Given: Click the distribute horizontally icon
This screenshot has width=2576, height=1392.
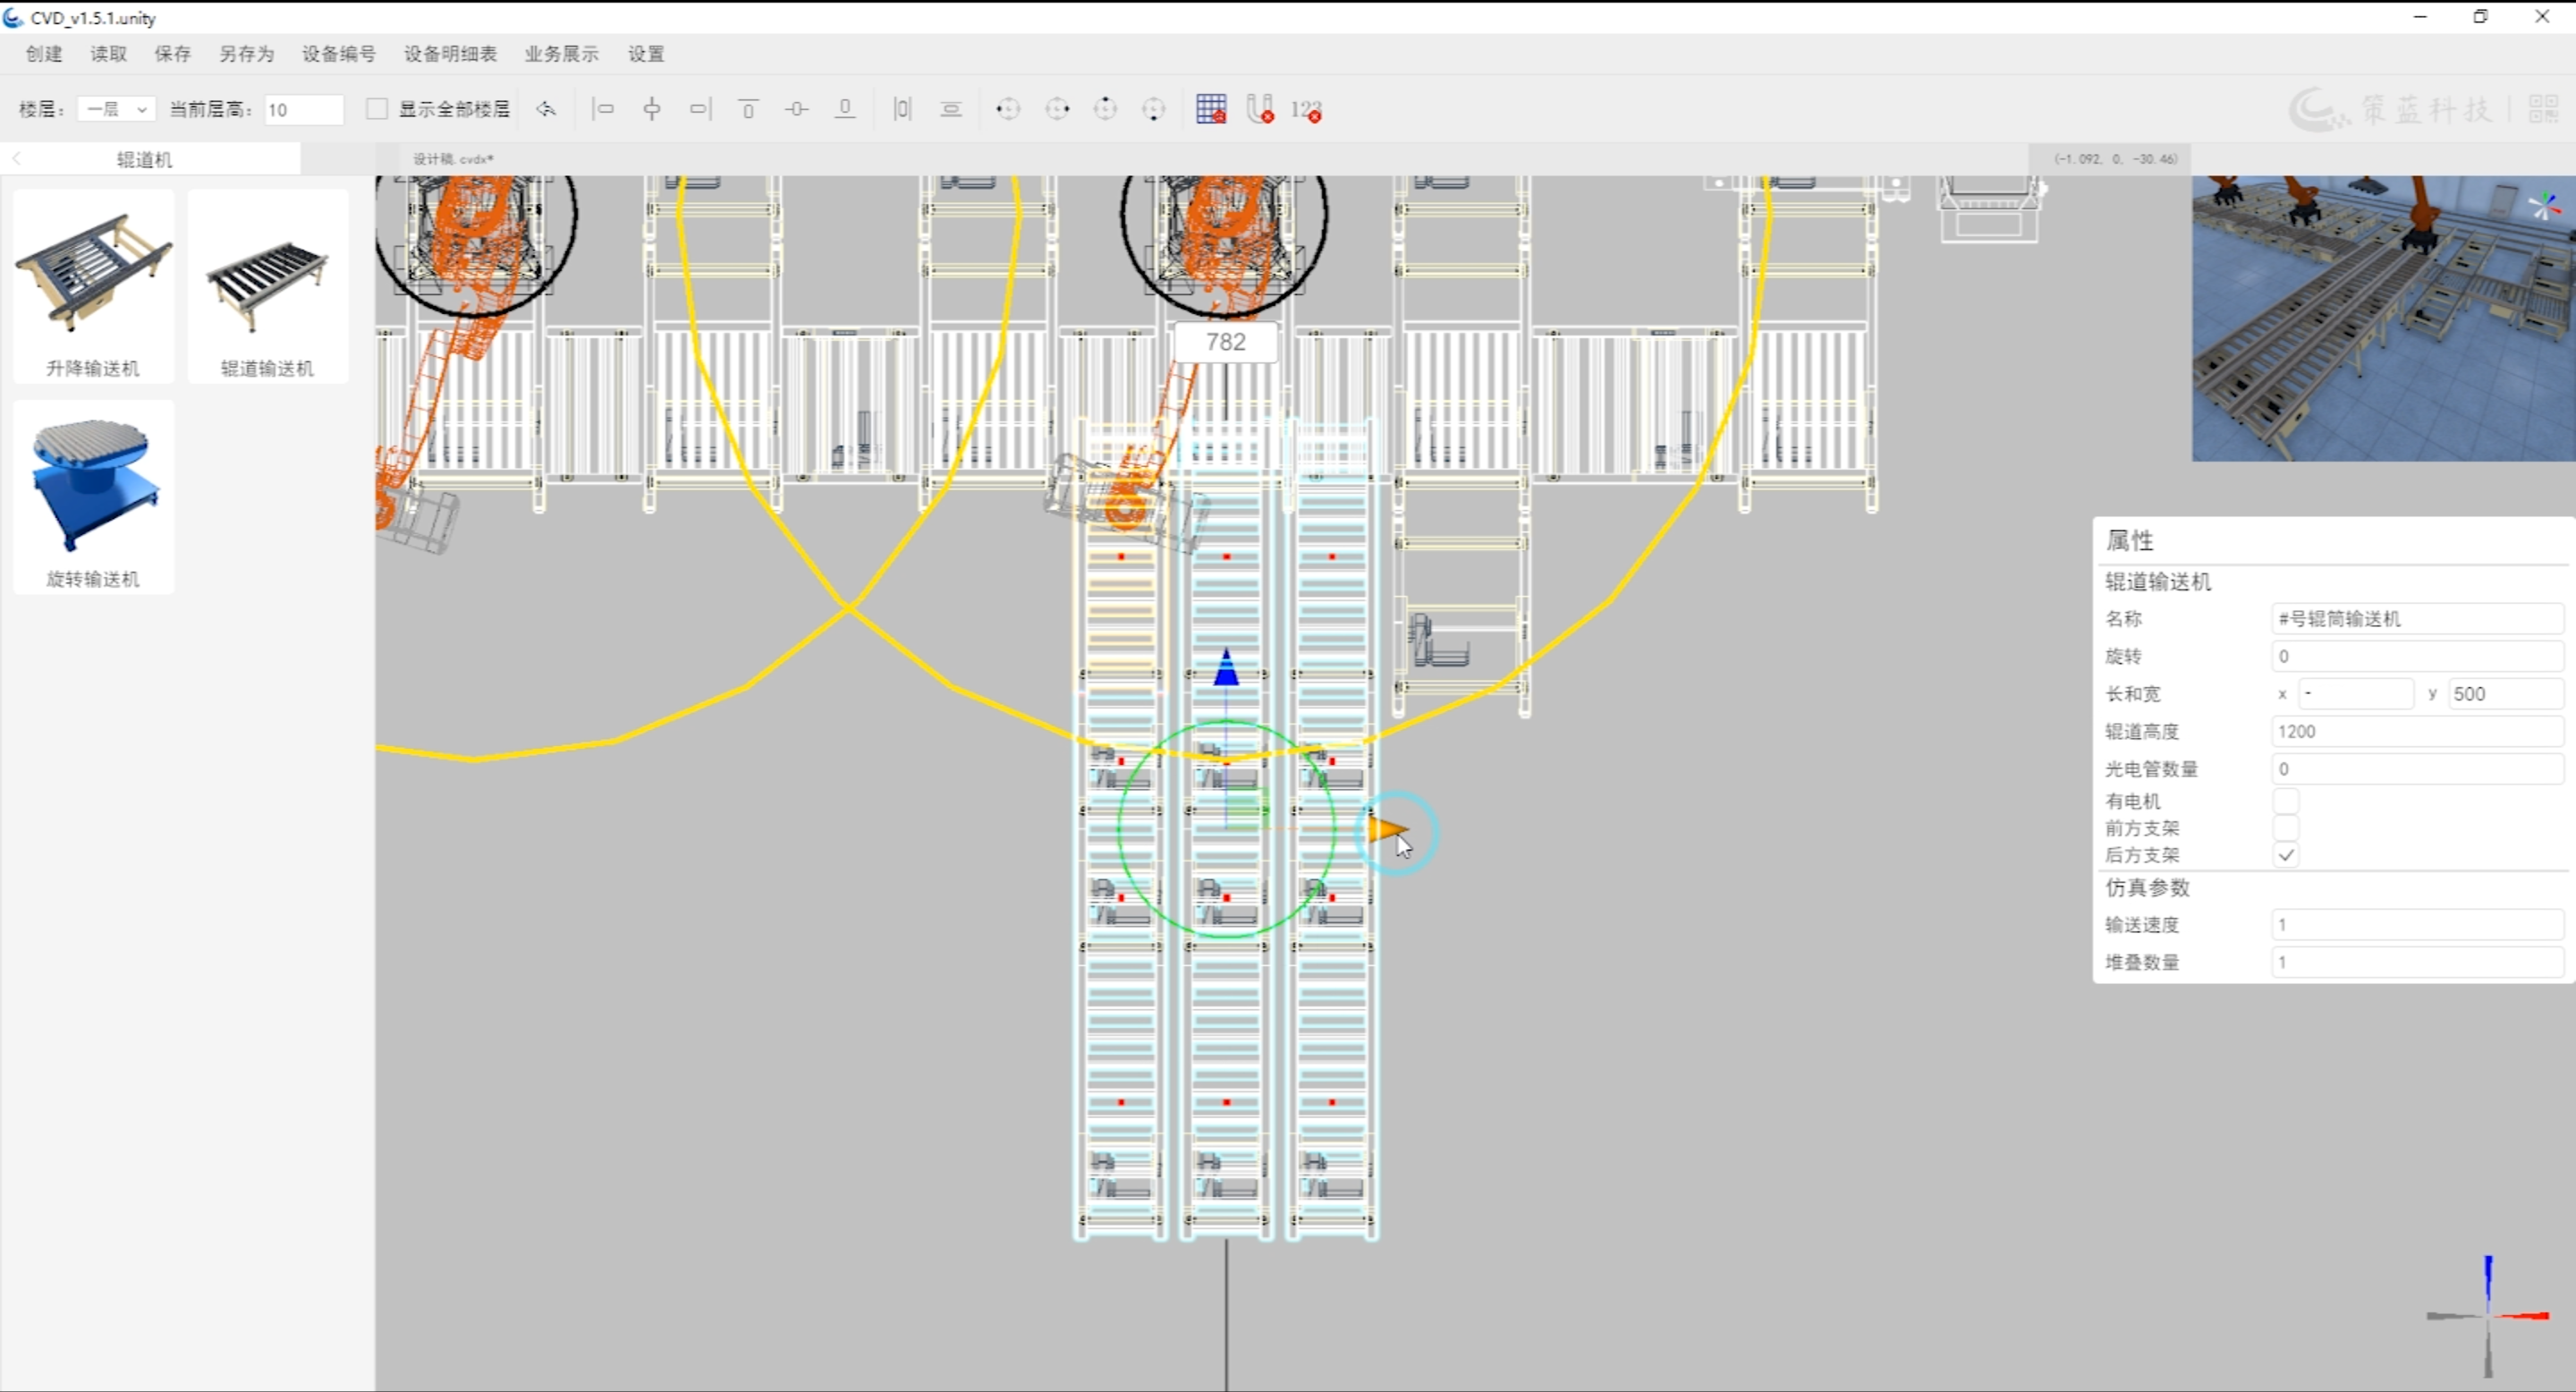Looking at the screenshot, I should pyautogui.click(x=902, y=109).
